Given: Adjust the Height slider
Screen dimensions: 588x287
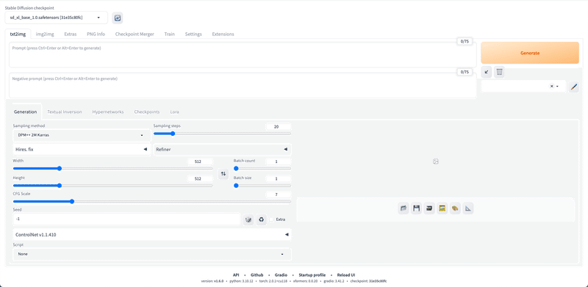Looking at the screenshot, I should [x=113, y=186].
